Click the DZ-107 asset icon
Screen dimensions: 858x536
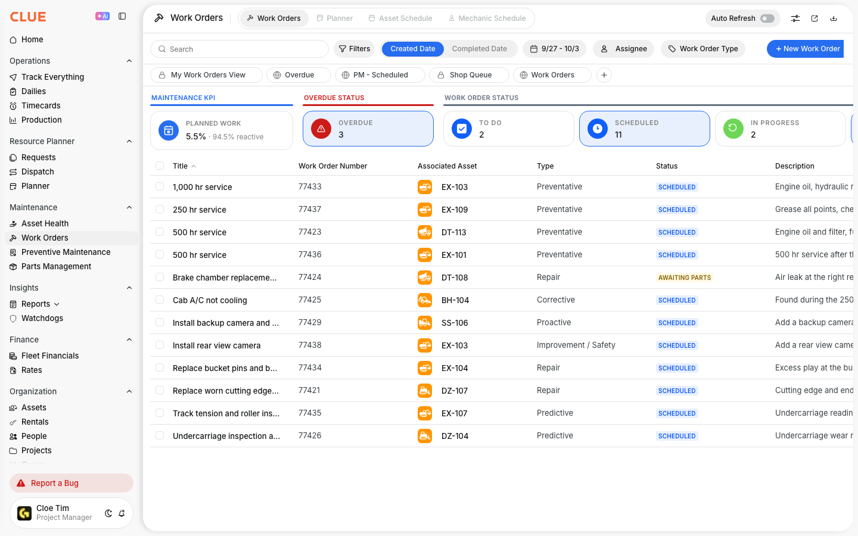coord(425,391)
